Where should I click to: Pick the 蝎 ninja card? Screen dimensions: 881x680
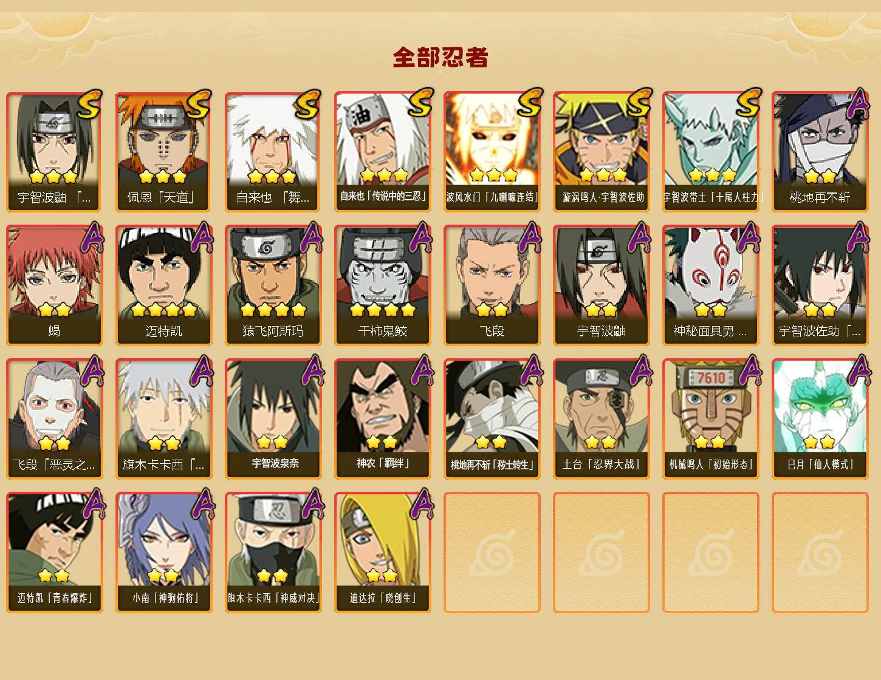tap(55, 285)
